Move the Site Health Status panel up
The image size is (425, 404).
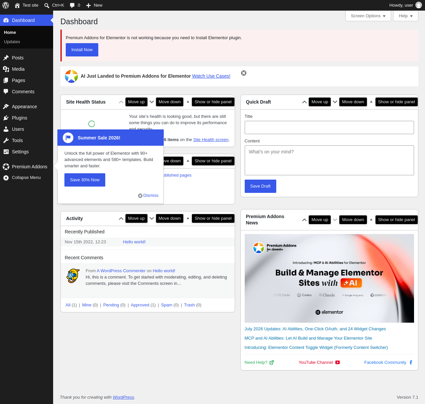[121, 102]
